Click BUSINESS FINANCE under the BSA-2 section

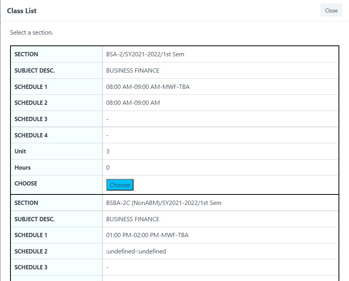(x=132, y=71)
